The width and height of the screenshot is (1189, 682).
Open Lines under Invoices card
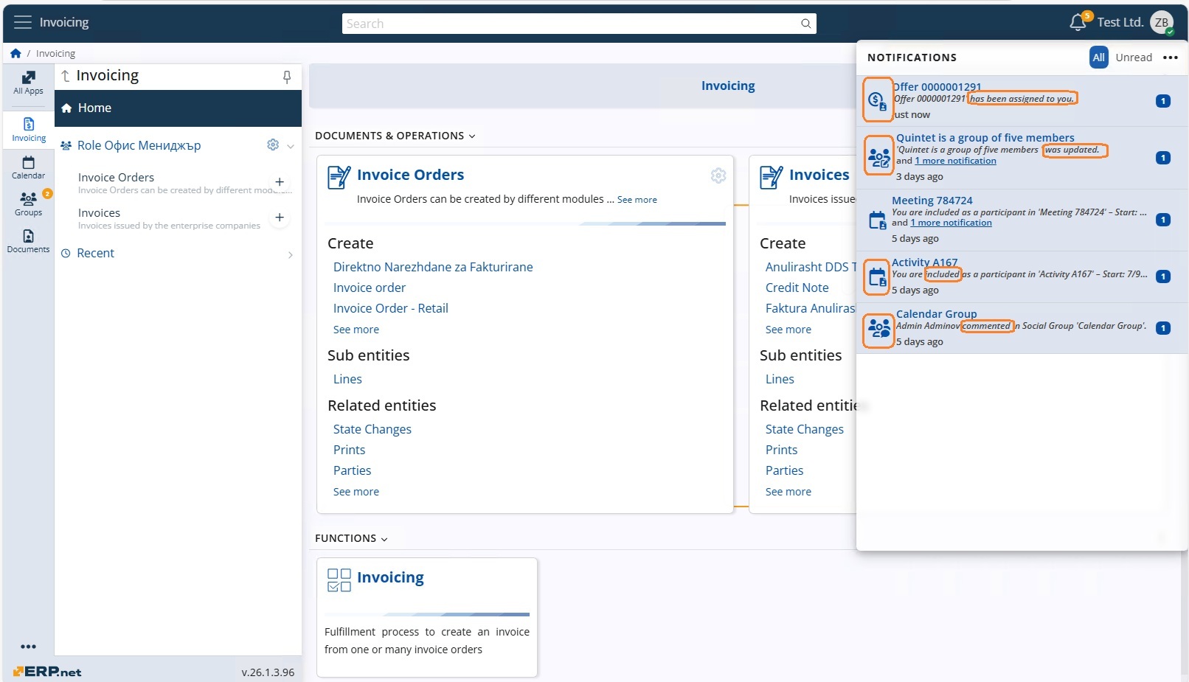[780, 379]
